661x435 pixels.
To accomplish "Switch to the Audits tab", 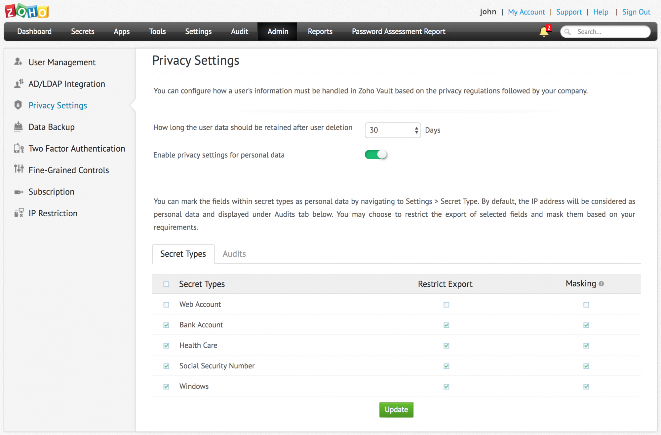I will [234, 254].
